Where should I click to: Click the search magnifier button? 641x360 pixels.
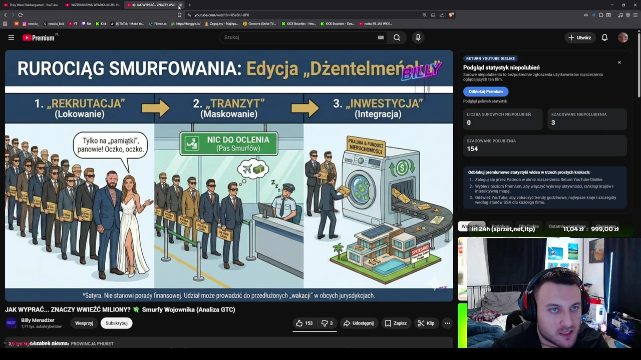[x=397, y=37]
